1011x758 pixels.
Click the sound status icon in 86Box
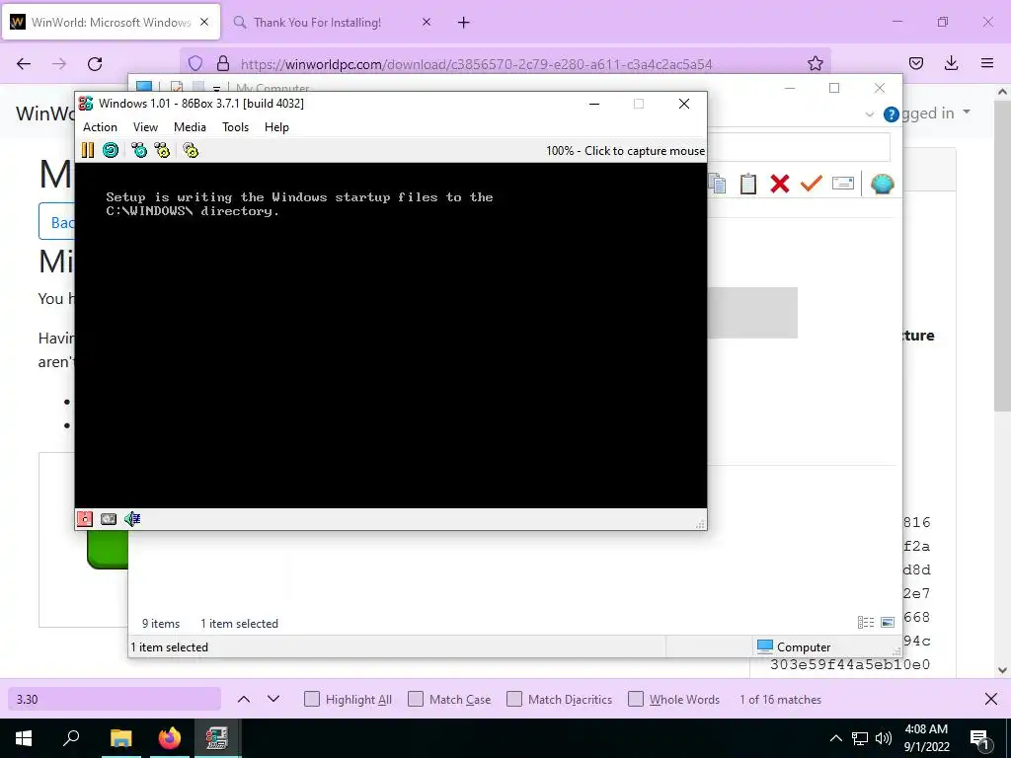click(132, 519)
